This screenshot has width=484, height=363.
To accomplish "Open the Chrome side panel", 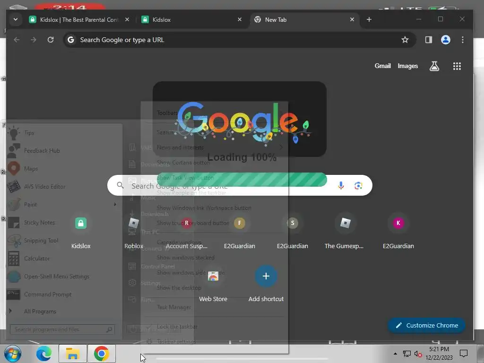I will point(428,40).
